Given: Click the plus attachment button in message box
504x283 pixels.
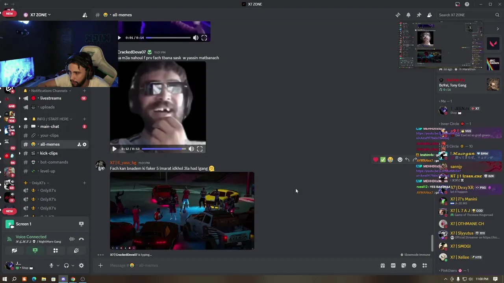Looking at the screenshot, I should tap(100, 266).
